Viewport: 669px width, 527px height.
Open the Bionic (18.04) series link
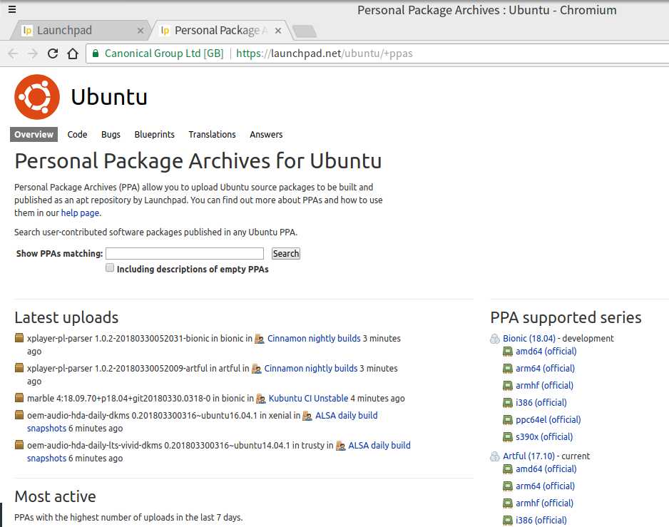coord(529,339)
